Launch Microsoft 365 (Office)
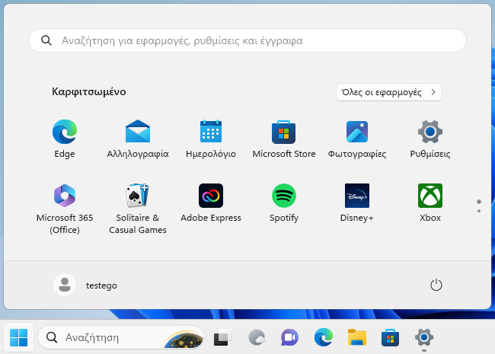The height and width of the screenshot is (354, 495). point(65,209)
